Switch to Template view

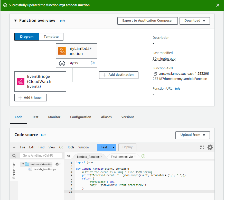tap(51, 37)
